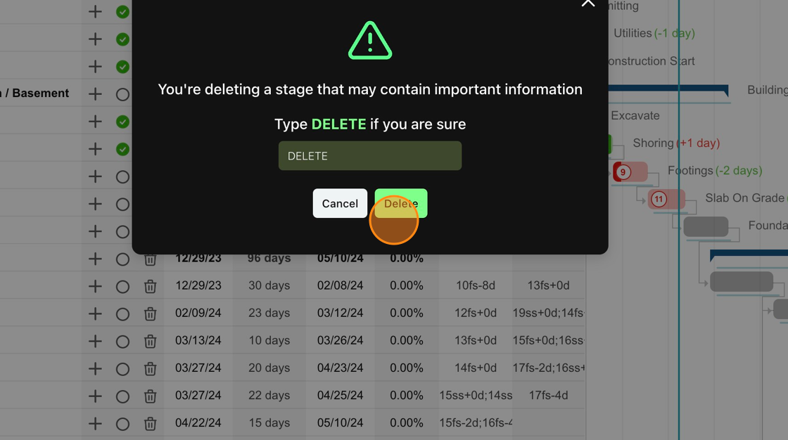Screen dimensions: 788x440
Task: Uncheck the topmost green completed checkmark
Action: [x=122, y=11]
